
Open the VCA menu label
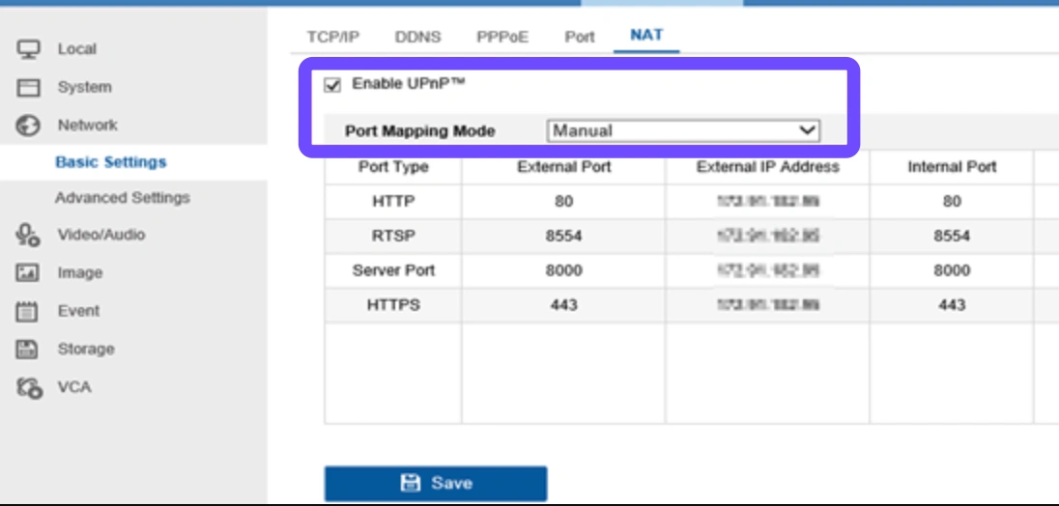[74, 387]
